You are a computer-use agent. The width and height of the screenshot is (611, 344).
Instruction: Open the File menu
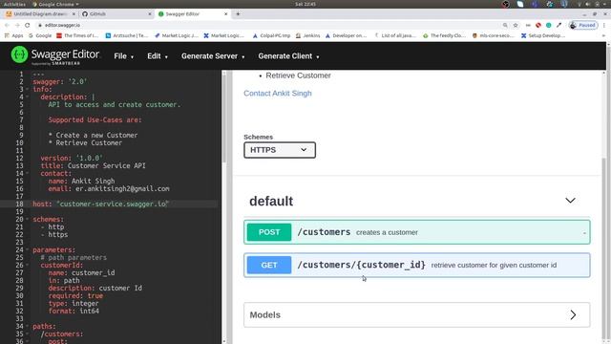[123, 56]
